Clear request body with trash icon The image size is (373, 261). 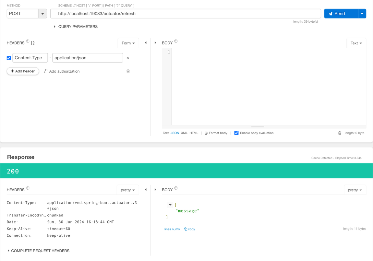[340, 133]
